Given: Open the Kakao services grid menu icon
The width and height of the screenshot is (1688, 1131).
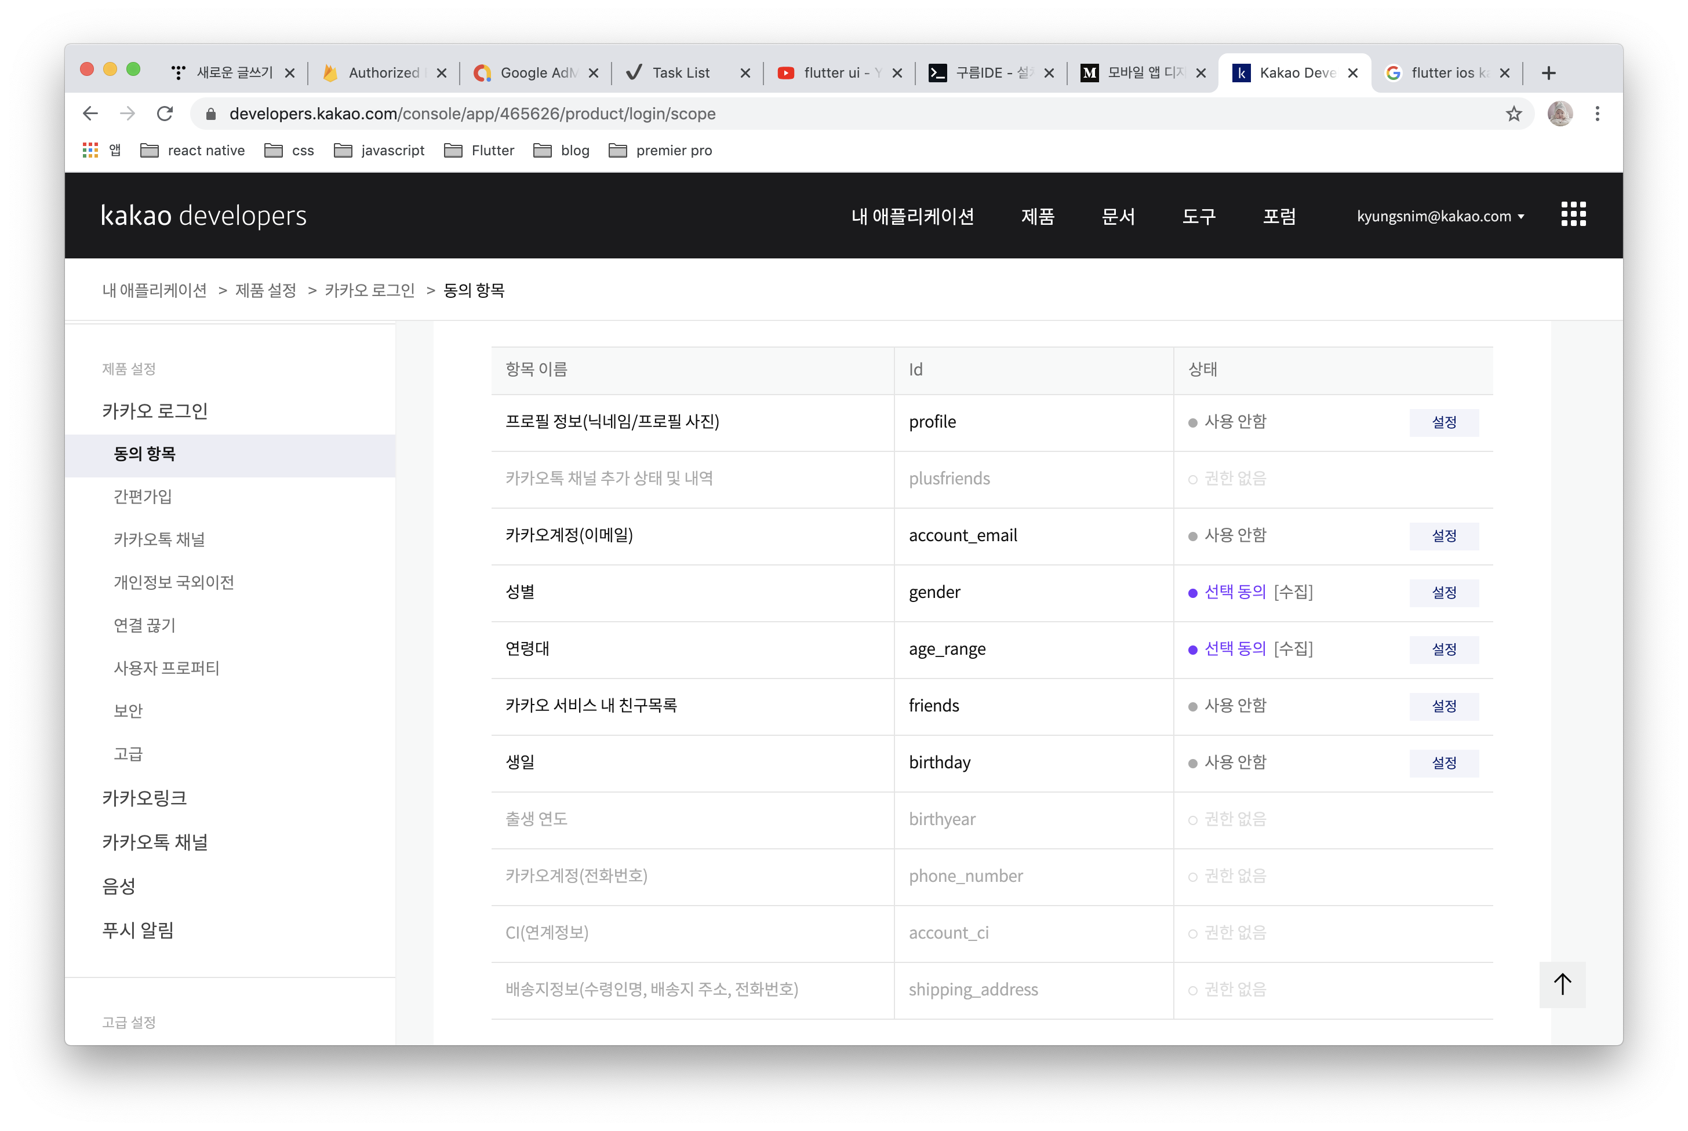Looking at the screenshot, I should tap(1573, 214).
